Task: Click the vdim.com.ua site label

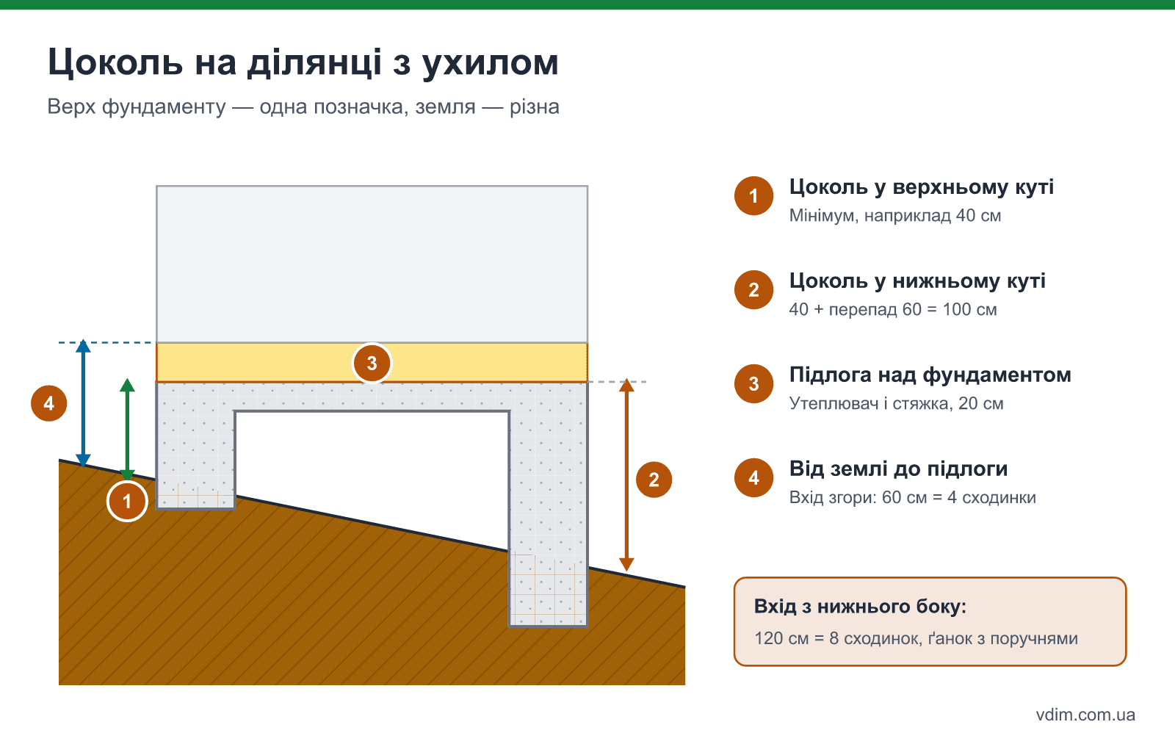Action: pos(1085,715)
